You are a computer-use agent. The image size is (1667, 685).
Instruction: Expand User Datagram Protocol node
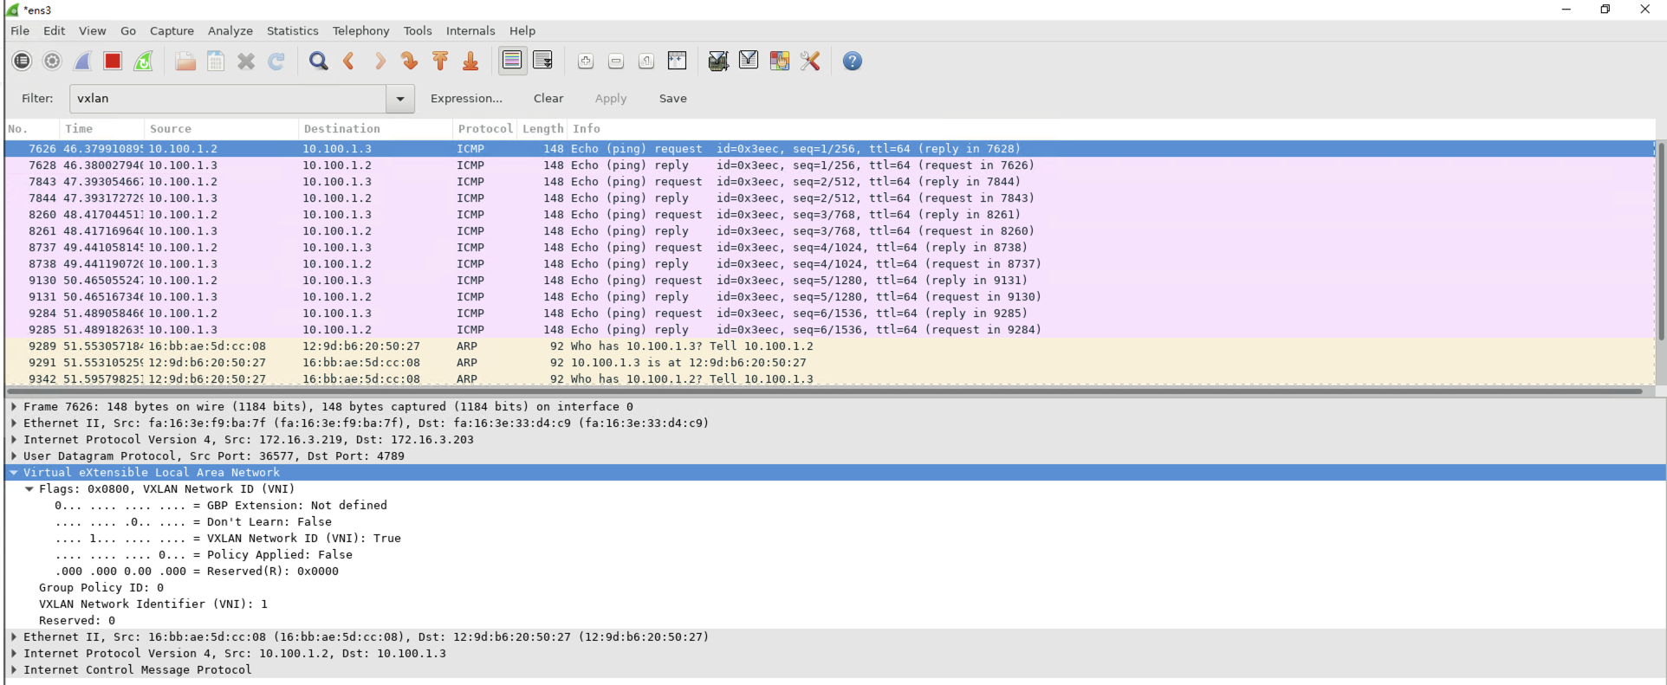click(x=14, y=456)
